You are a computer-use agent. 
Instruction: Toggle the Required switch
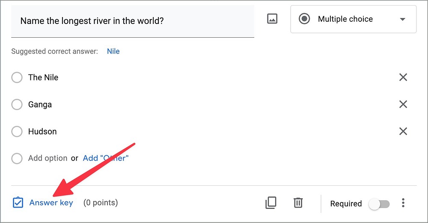[379, 204]
